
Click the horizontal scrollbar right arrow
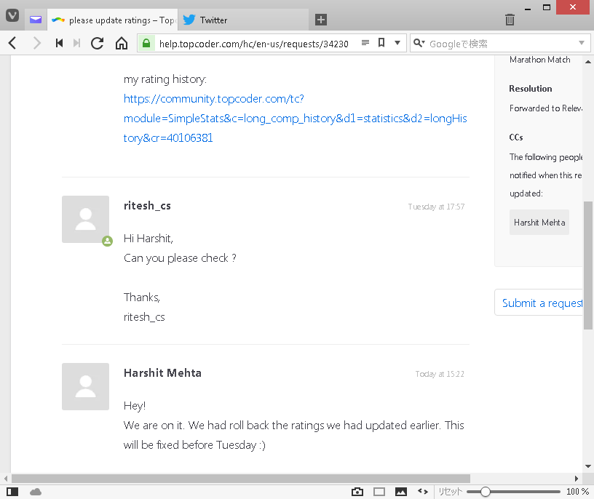pos(577,479)
